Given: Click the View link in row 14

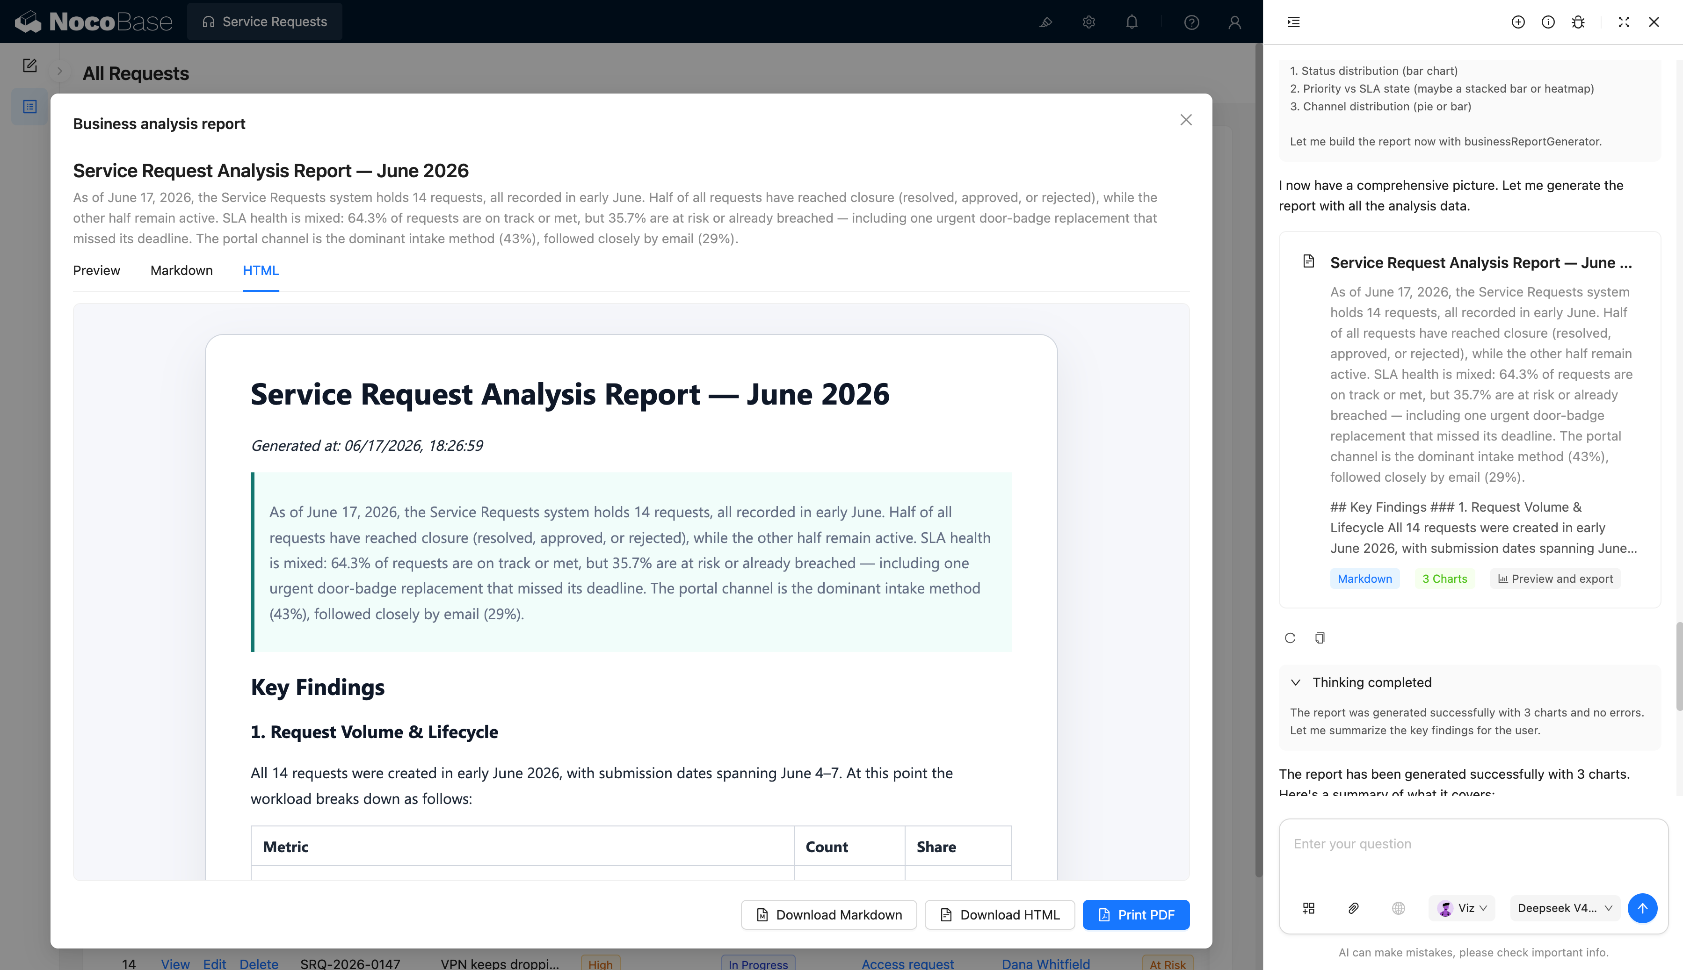Looking at the screenshot, I should point(175,963).
